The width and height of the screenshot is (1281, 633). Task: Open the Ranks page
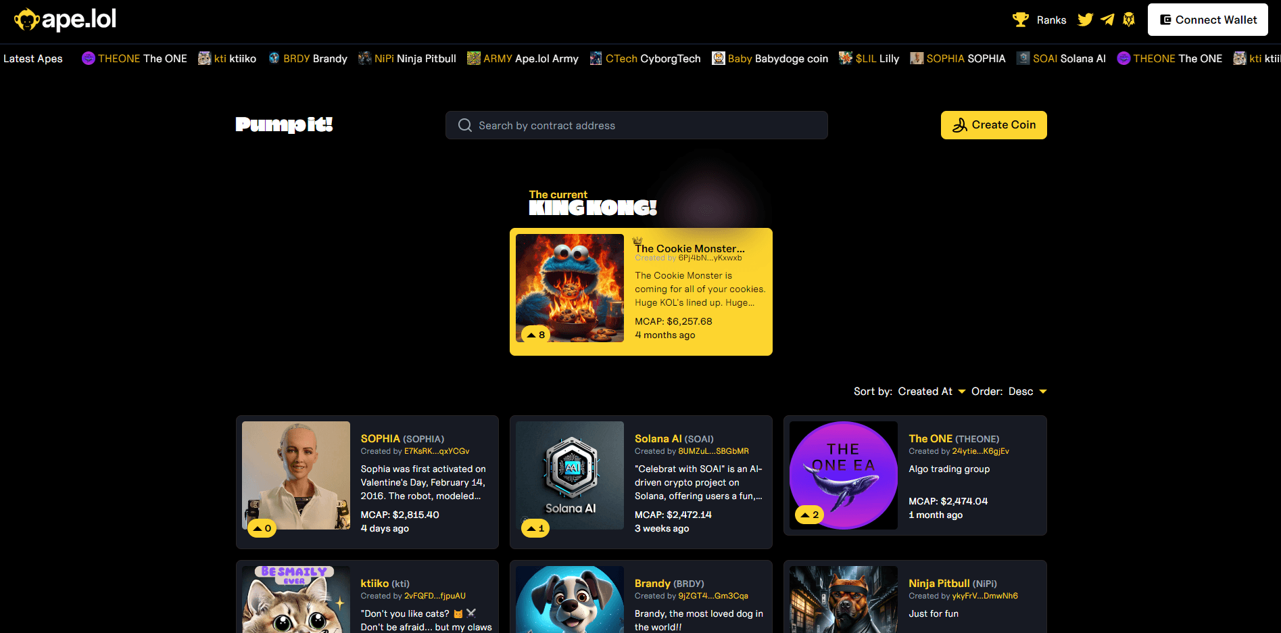click(x=1051, y=20)
